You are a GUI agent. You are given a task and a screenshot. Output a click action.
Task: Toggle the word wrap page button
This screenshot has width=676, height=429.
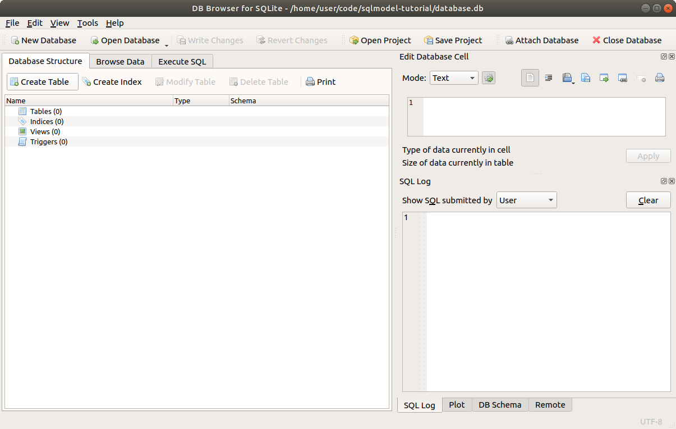pos(530,78)
